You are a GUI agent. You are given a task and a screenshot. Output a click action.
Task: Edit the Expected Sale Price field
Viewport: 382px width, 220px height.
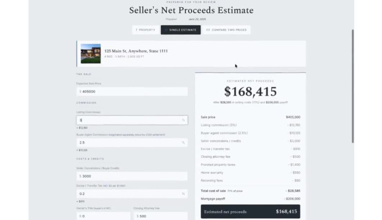132,92
